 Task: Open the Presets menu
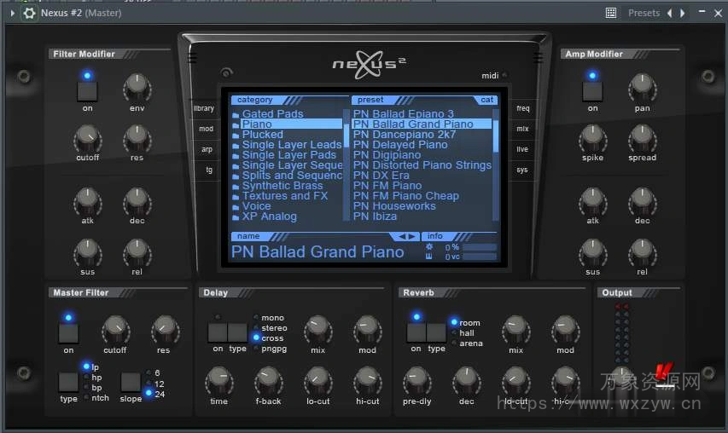click(644, 13)
